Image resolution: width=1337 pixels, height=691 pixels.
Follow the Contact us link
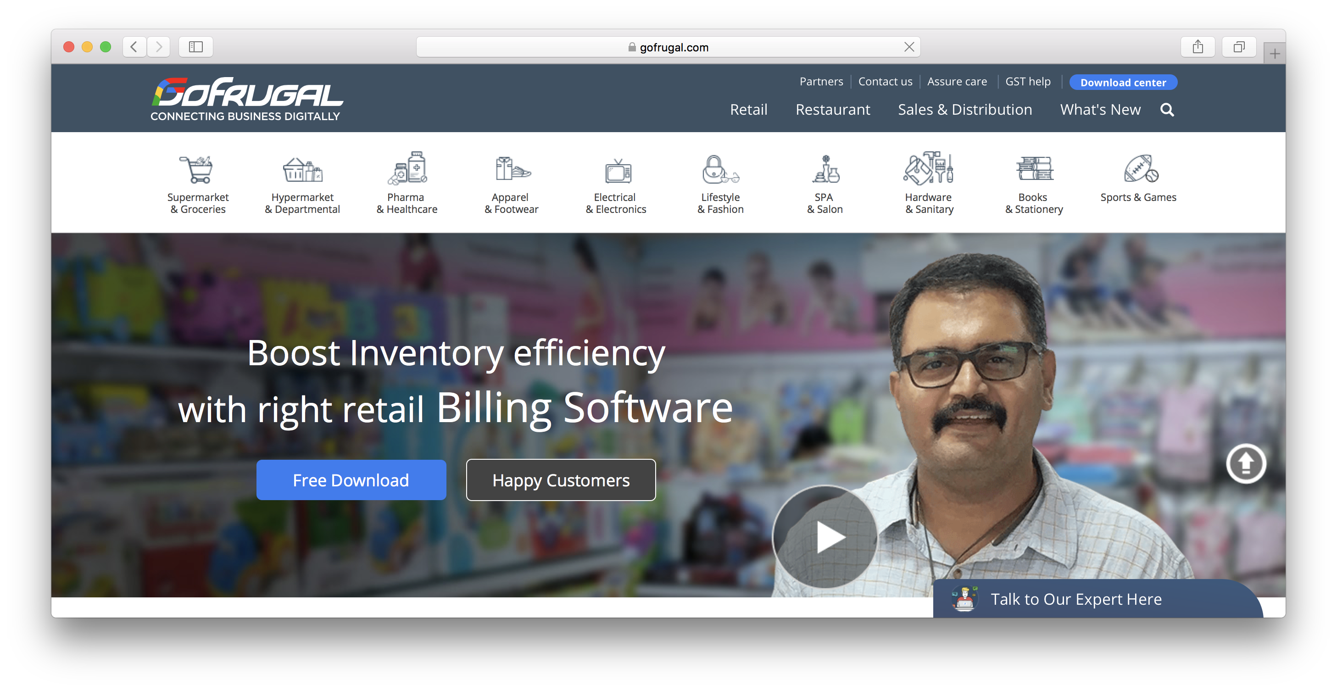click(x=885, y=82)
